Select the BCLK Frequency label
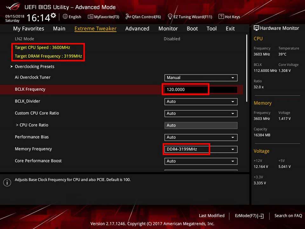 [x=30, y=89]
